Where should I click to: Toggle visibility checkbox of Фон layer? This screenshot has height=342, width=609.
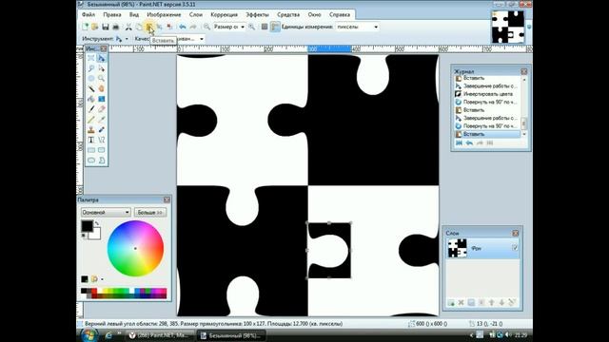pos(515,248)
